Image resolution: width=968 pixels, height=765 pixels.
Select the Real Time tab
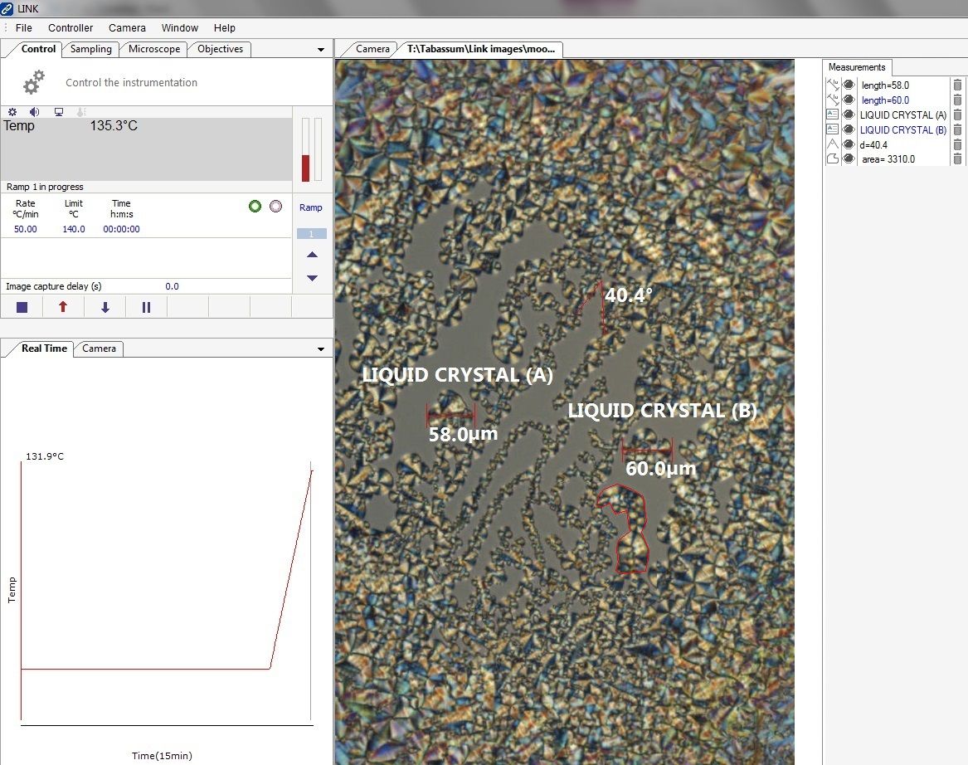pyautogui.click(x=44, y=348)
